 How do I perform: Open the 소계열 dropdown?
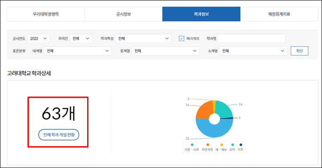[253, 51]
